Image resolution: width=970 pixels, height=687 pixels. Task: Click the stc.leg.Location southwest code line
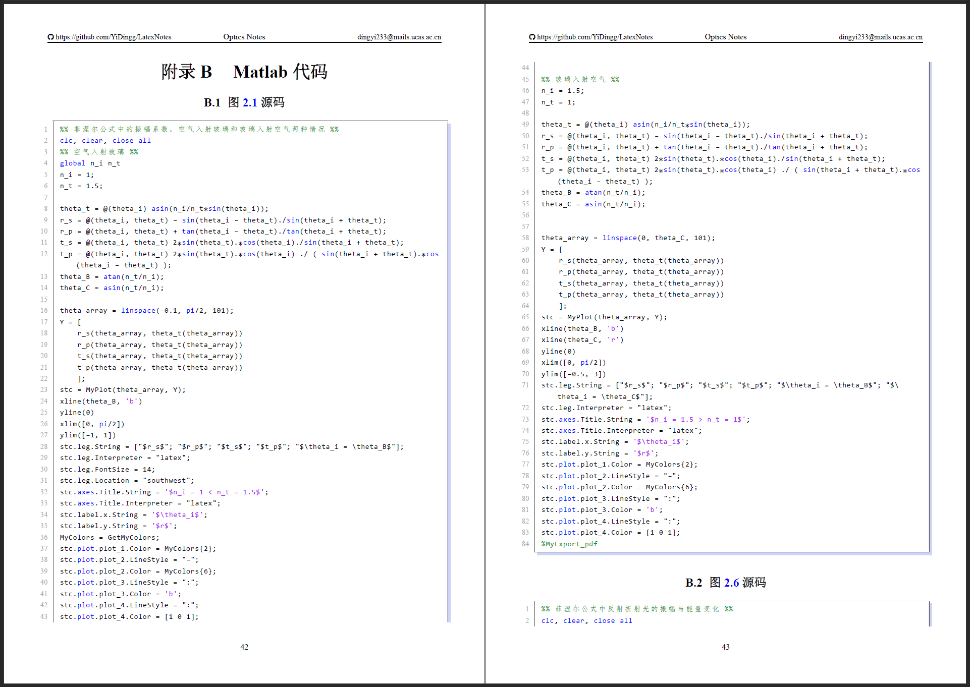tap(127, 480)
